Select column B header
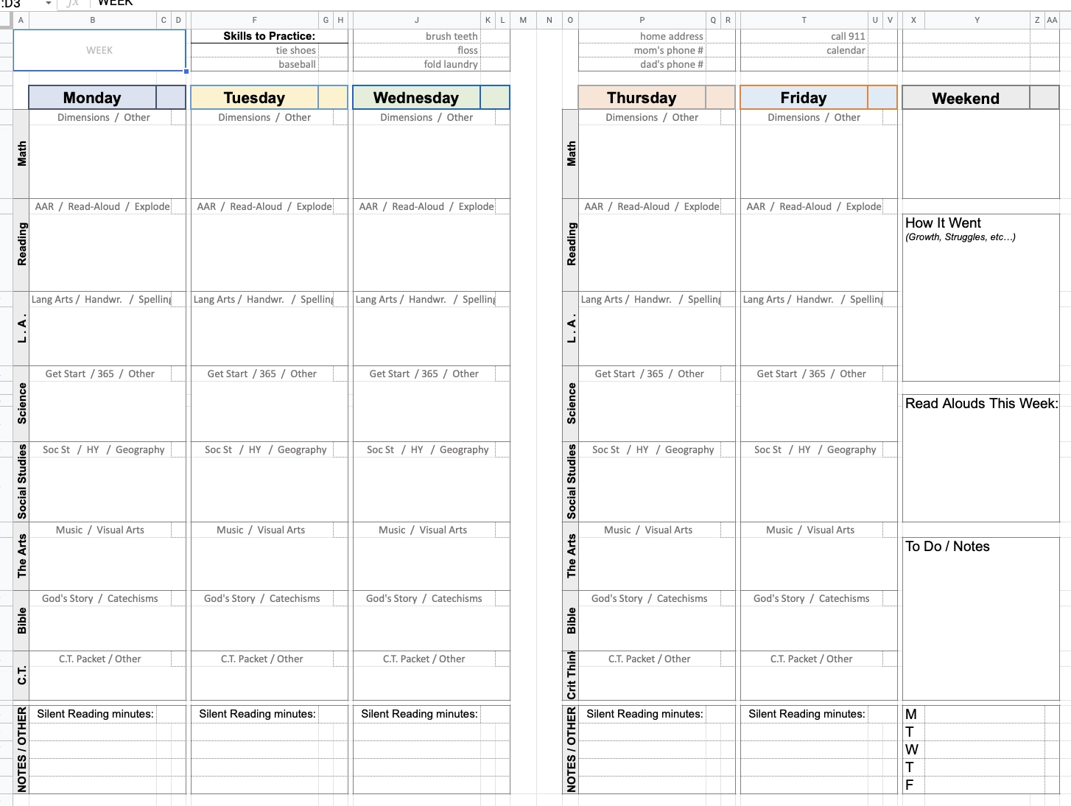The width and height of the screenshot is (1071, 806). pos(93,20)
